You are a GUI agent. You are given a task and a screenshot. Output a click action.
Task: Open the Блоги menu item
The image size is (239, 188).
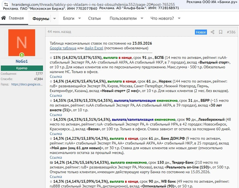click(x=69, y=18)
